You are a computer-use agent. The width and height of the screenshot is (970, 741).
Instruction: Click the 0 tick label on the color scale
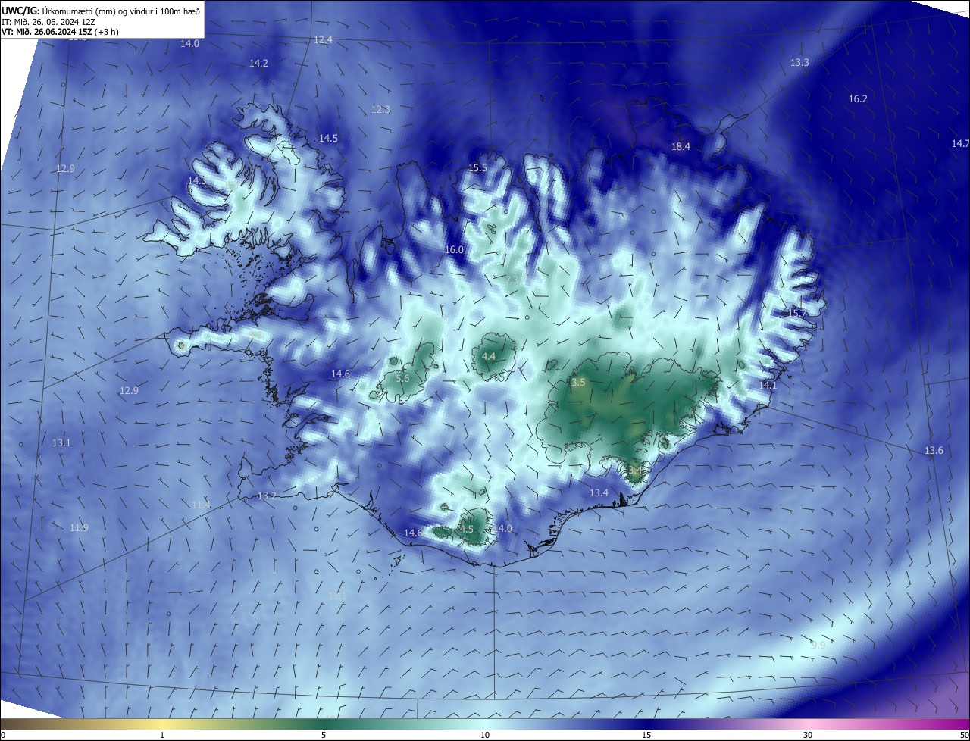point(3,735)
